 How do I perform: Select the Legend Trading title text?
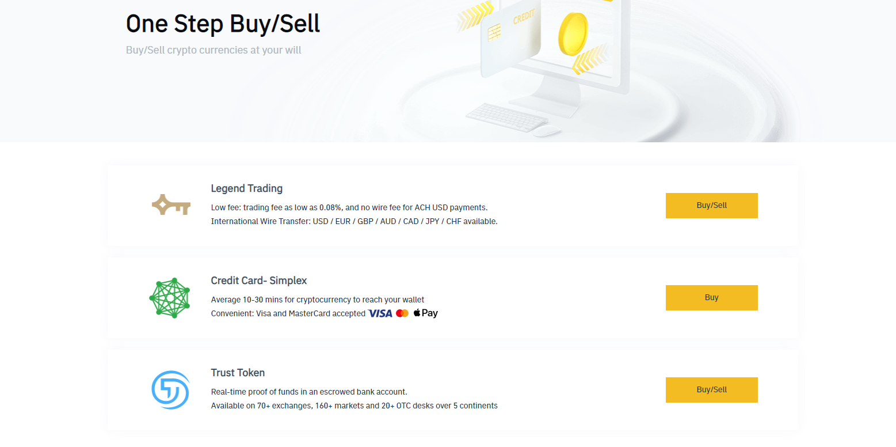point(246,188)
